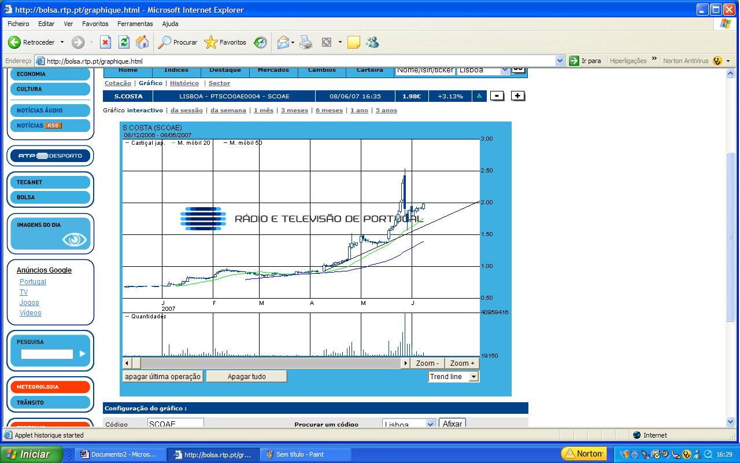Open the Procurar search toolbar button
The width and height of the screenshot is (740, 463).
point(178,42)
